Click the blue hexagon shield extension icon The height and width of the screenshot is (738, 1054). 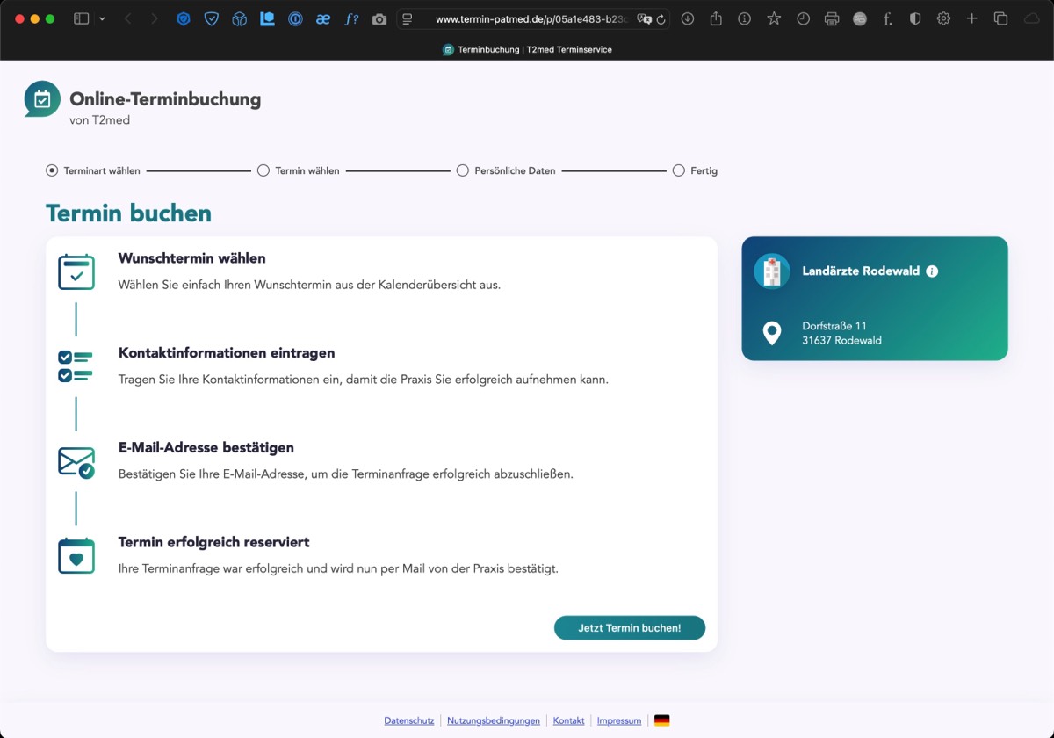(x=183, y=18)
